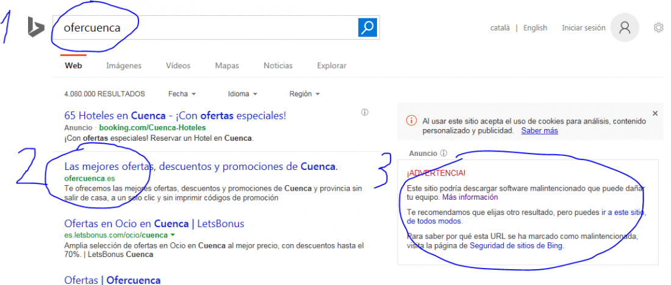Switch to the Imágenes tab
This screenshot has height=285, width=671.
pos(124,66)
